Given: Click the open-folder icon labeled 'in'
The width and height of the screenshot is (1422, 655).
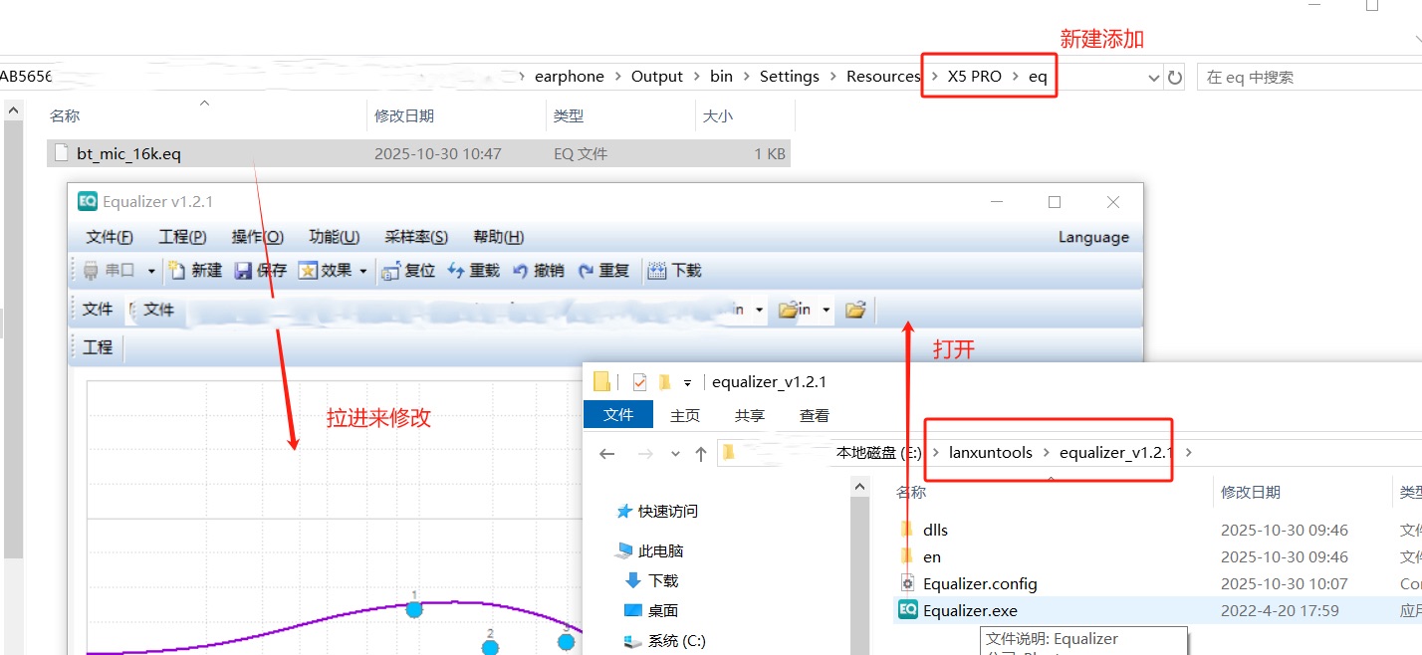Looking at the screenshot, I should [788, 310].
